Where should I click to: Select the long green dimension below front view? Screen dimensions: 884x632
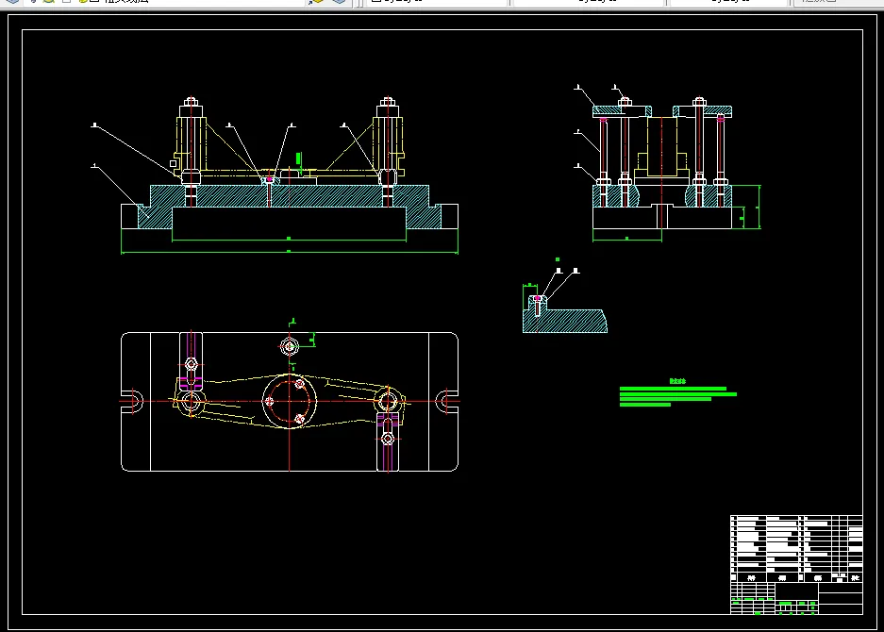coord(289,252)
